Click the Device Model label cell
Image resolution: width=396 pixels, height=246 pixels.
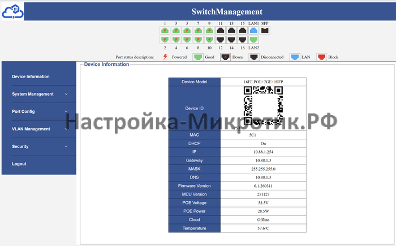[195, 82]
